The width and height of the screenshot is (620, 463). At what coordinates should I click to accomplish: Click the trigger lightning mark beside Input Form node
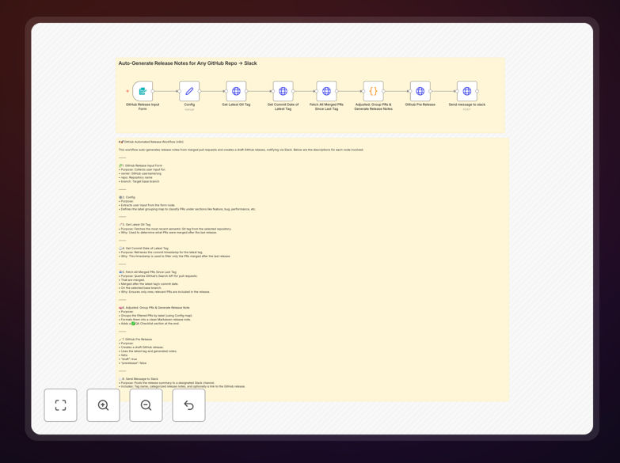pyautogui.click(x=127, y=91)
